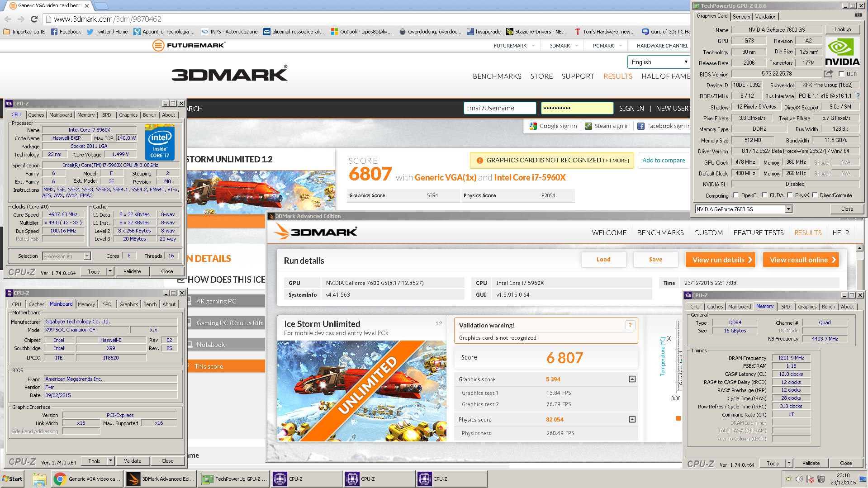Click the validation warning question mark icon
Image resolution: width=868 pixels, height=488 pixels.
click(x=630, y=325)
